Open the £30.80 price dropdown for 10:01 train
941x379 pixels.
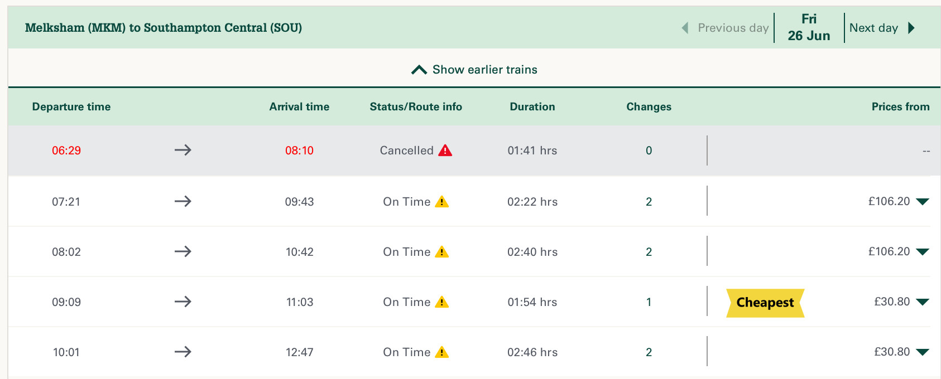[x=923, y=352]
